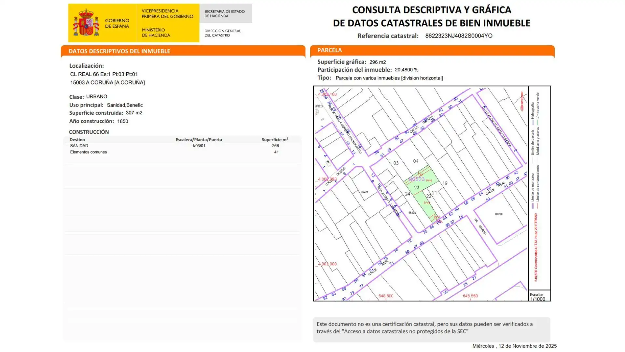
Task: Click the 'Escalera/Planta/Puerta' column header
Action: click(199, 139)
